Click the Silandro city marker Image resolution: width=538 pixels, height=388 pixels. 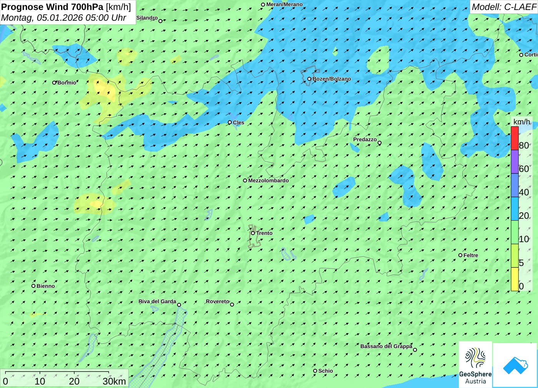point(160,21)
